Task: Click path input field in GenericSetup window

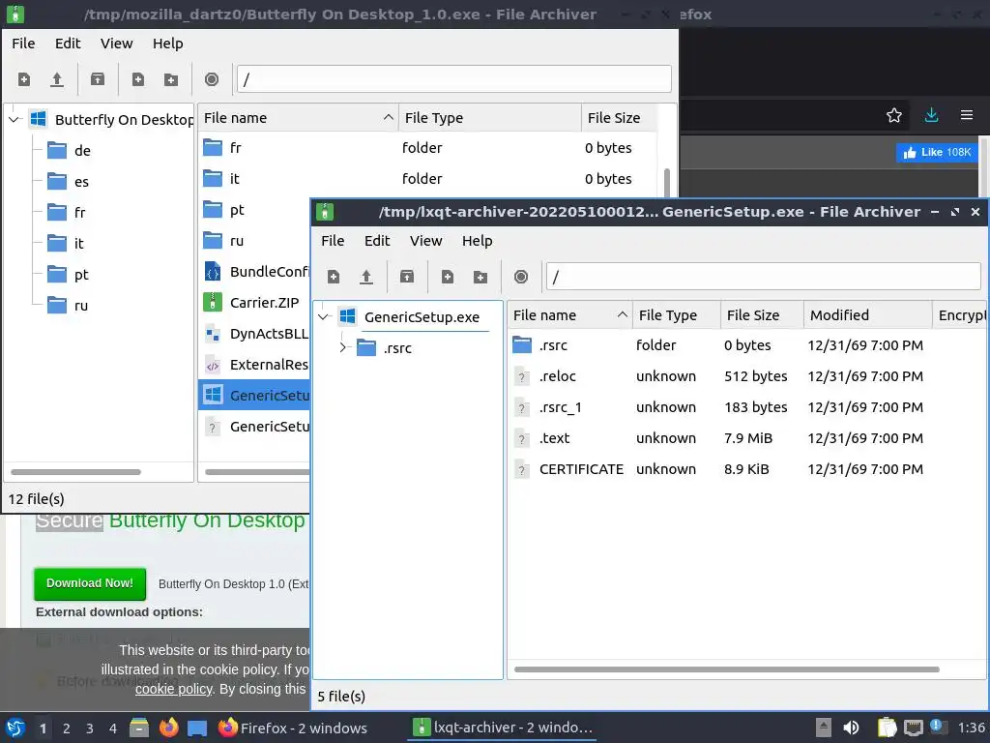Action: (x=763, y=277)
